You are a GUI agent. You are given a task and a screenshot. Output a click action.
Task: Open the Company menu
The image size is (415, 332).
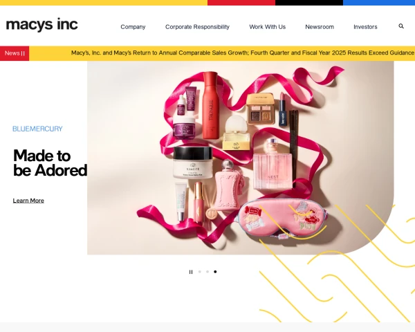(133, 27)
